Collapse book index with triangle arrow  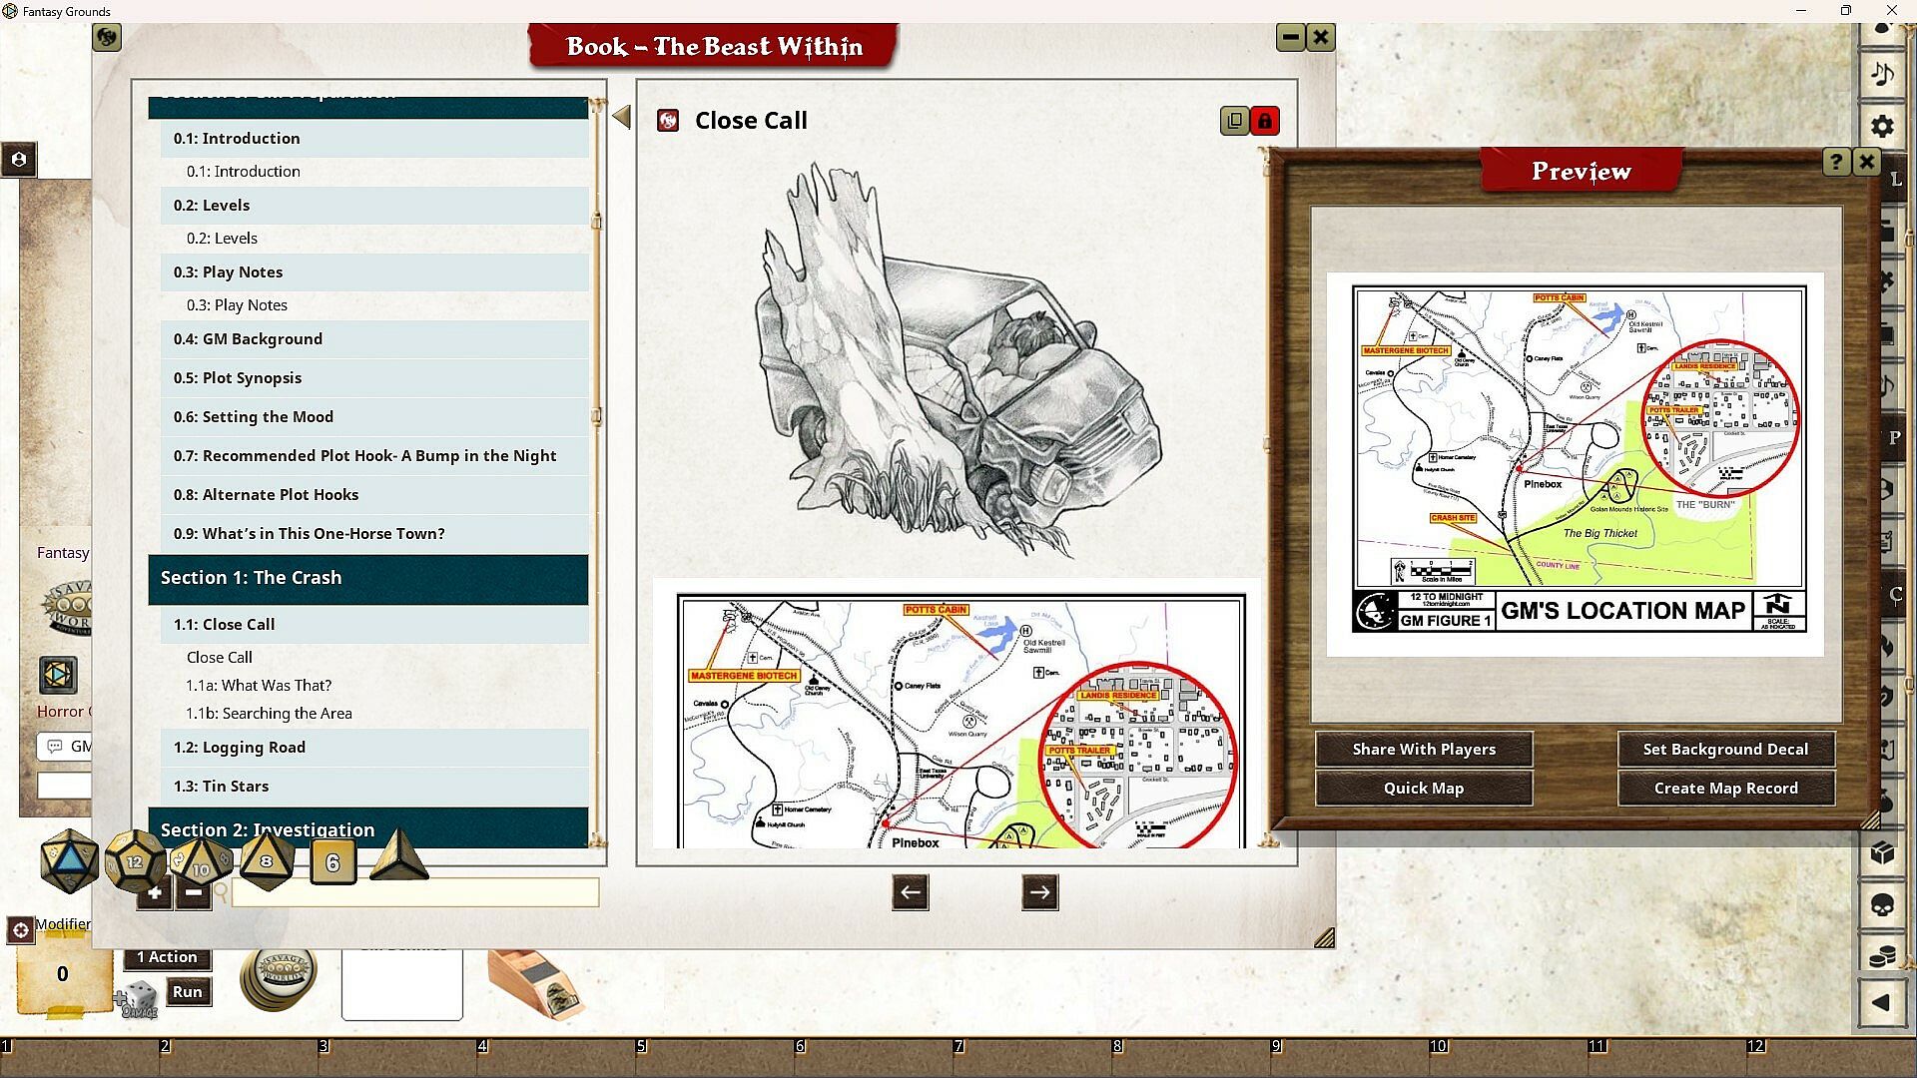click(622, 118)
